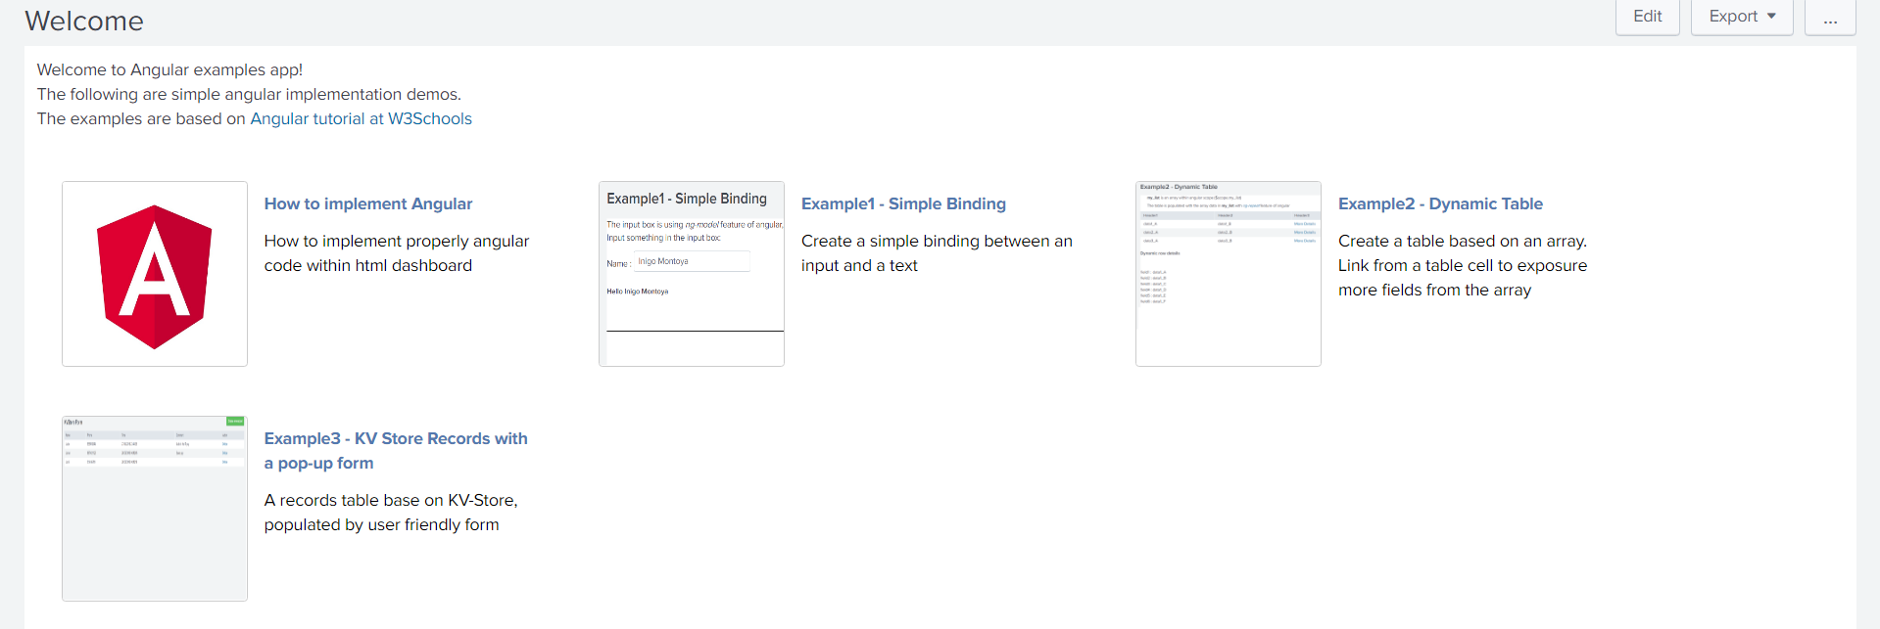Image resolution: width=1880 pixels, height=629 pixels.
Task: Select the Example2 Dynamic Table preview thumbnail
Action: point(1228,274)
